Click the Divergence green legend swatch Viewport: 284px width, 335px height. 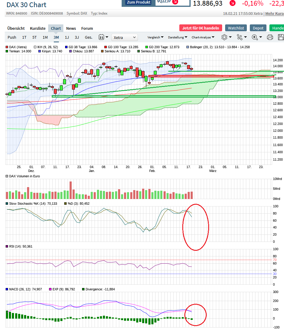pos(83,289)
